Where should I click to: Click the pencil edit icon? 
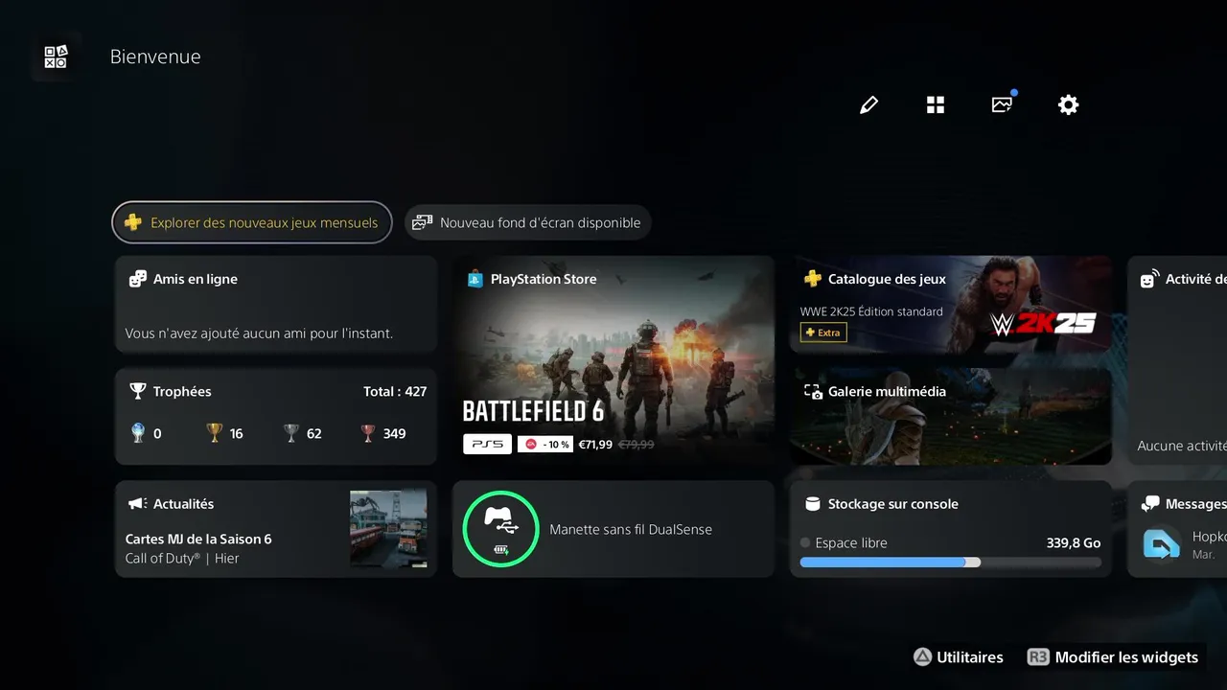[x=868, y=104]
